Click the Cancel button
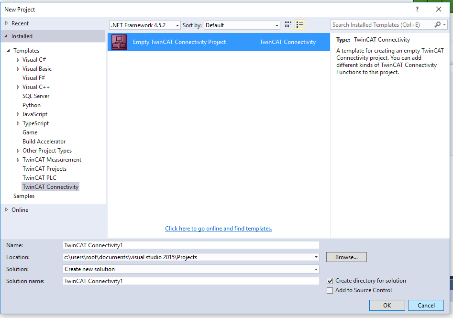Viewport: 453px width, 318px height. pyautogui.click(x=426, y=305)
